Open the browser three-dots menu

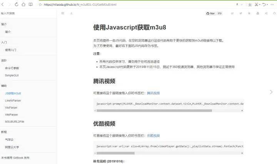point(272,5)
